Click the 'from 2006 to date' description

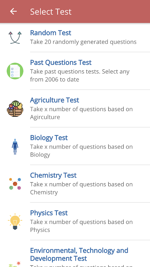click(54, 79)
